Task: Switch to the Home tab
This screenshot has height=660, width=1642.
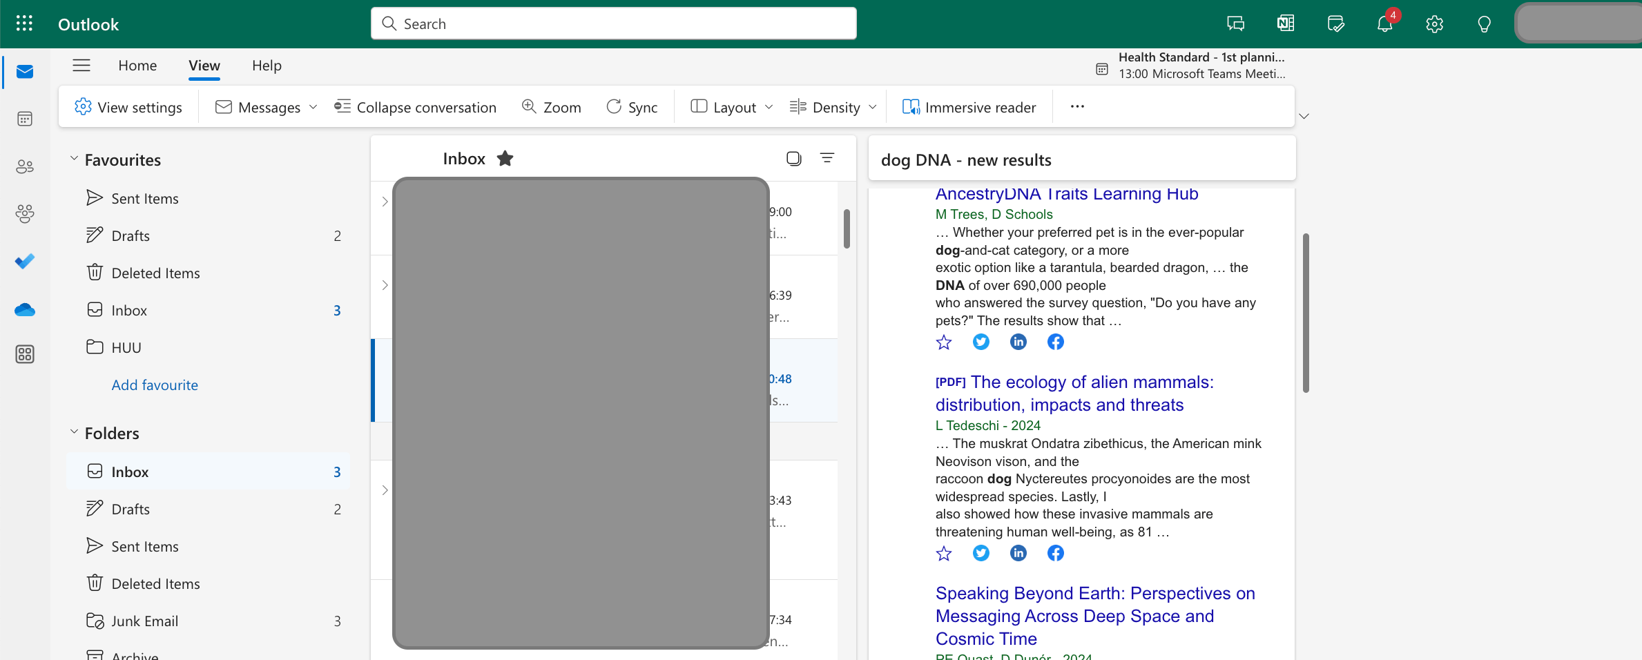Action: (x=137, y=66)
